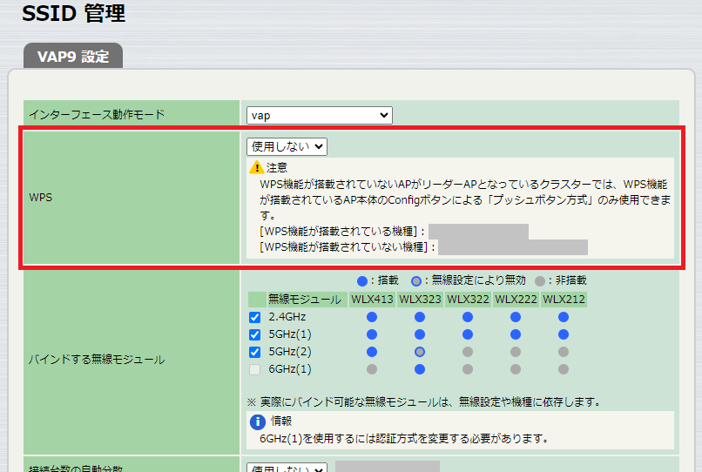The height and width of the screenshot is (472, 702).
Task: Click WLX322 2.4GHz blue dot
Action: (468, 317)
